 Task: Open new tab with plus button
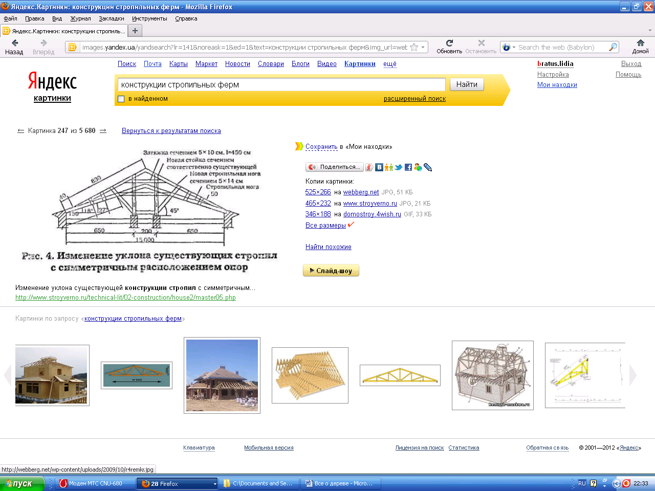click(x=135, y=31)
